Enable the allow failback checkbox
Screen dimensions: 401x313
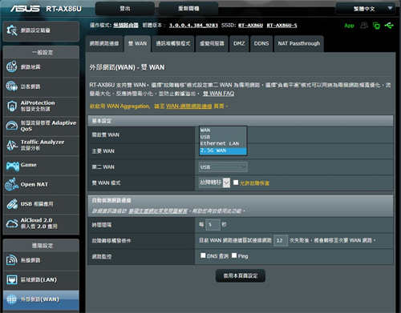(236, 183)
